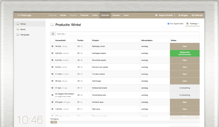The image size is (219, 127).
Task: Select the Productie tab
Action: point(105,15)
